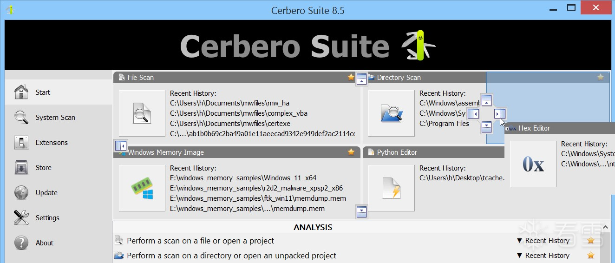The image size is (615, 263).
Task: Open the Update section
Action: pyautogui.click(x=58, y=192)
